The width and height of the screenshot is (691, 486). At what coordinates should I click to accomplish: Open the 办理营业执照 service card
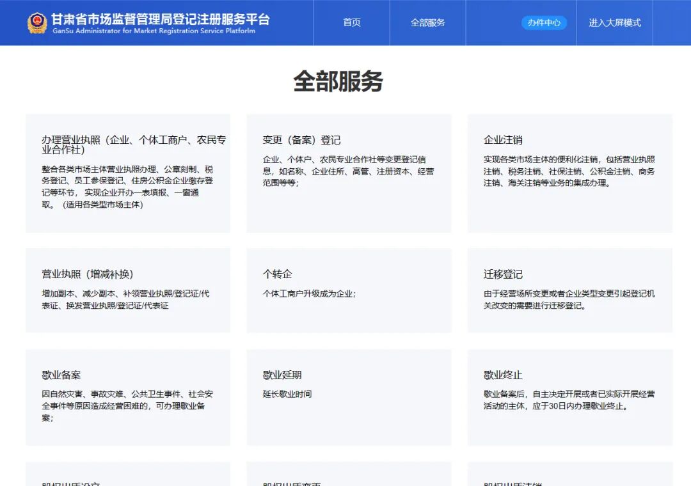point(127,173)
